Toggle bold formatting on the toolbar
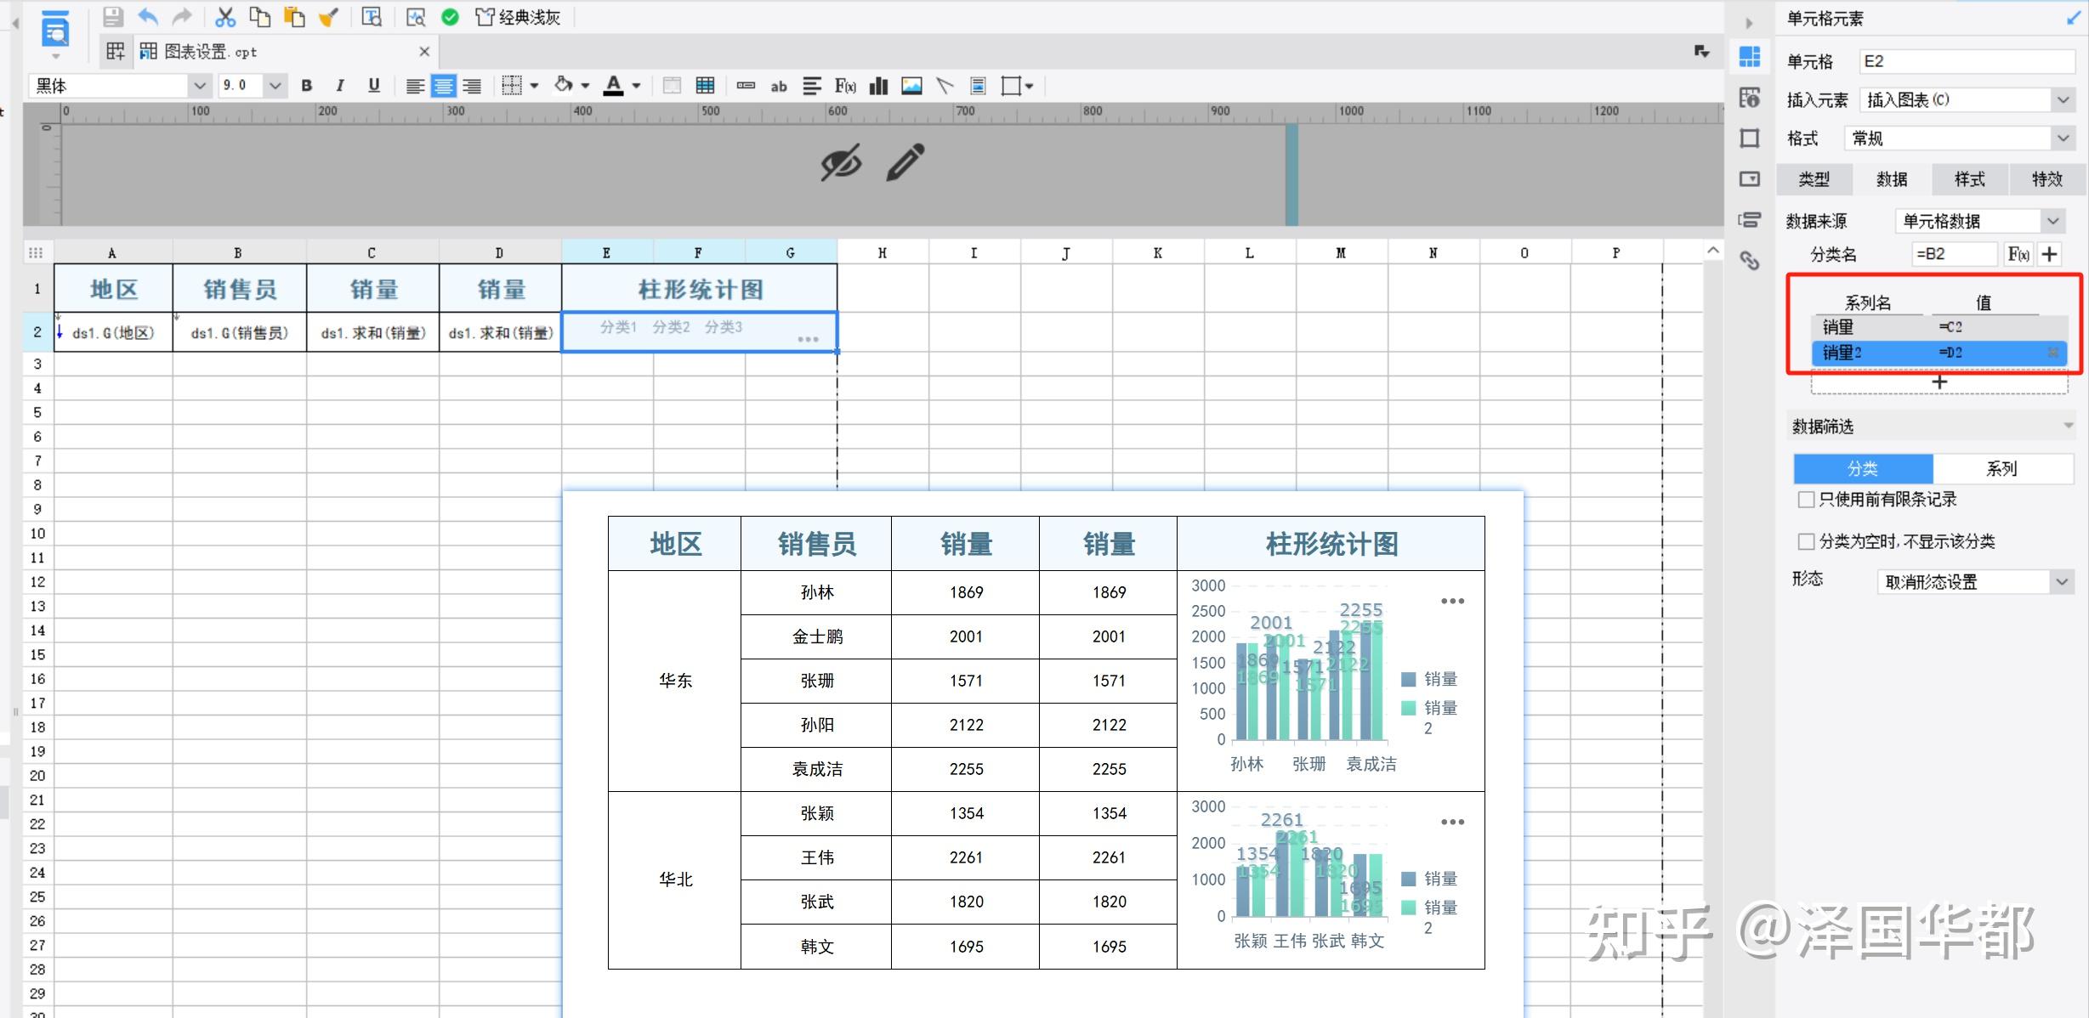 (306, 85)
